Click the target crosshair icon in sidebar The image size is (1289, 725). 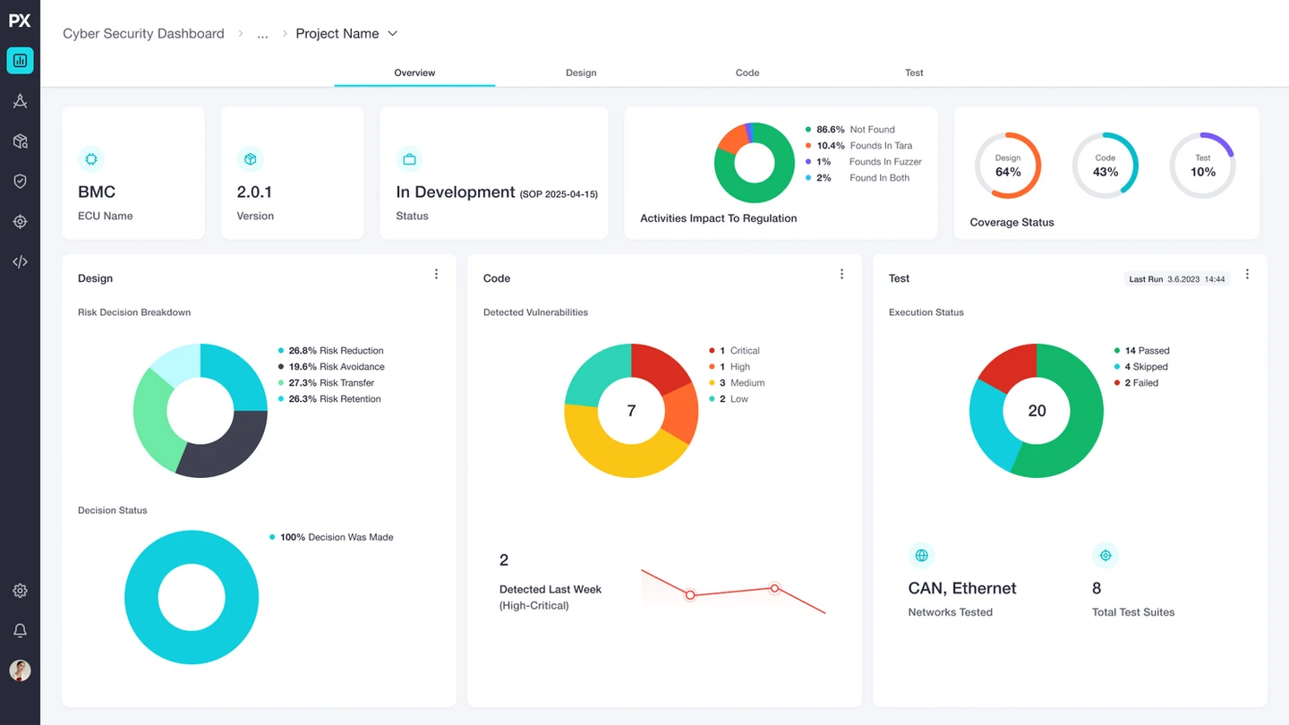pyautogui.click(x=20, y=222)
